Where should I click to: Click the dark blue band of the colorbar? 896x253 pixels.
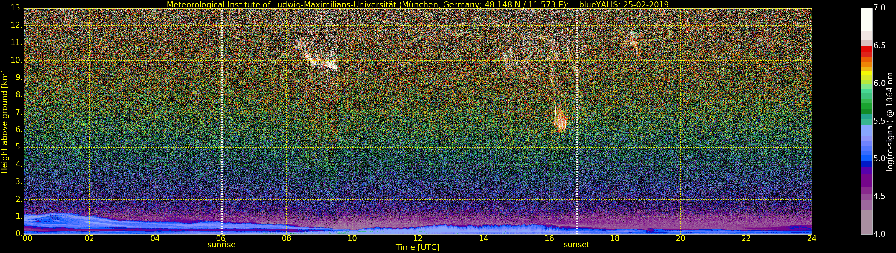click(866, 164)
